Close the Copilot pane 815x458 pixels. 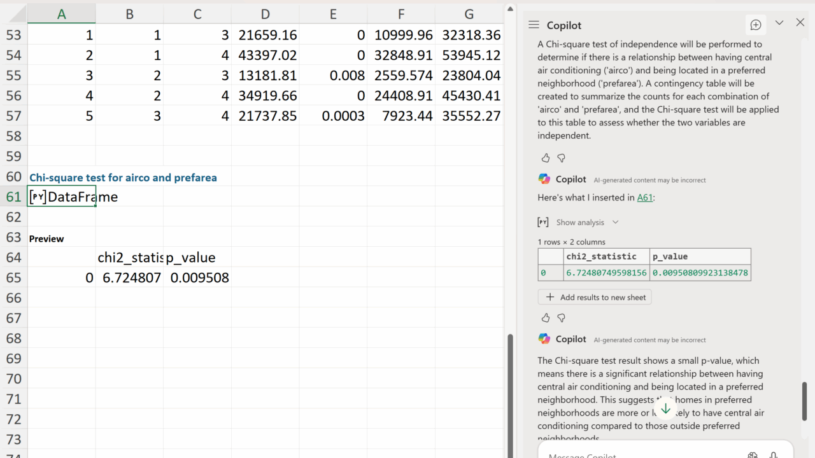pyautogui.click(x=800, y=23)
